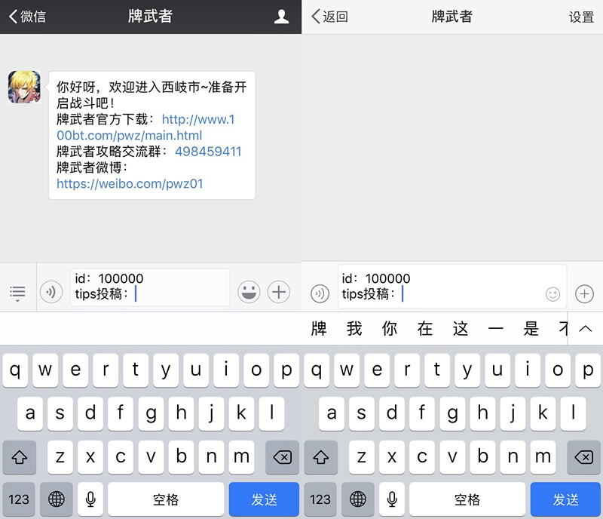Tap backspace key on right keyboard
Screen dimensions: 603x519
(583, 457)
